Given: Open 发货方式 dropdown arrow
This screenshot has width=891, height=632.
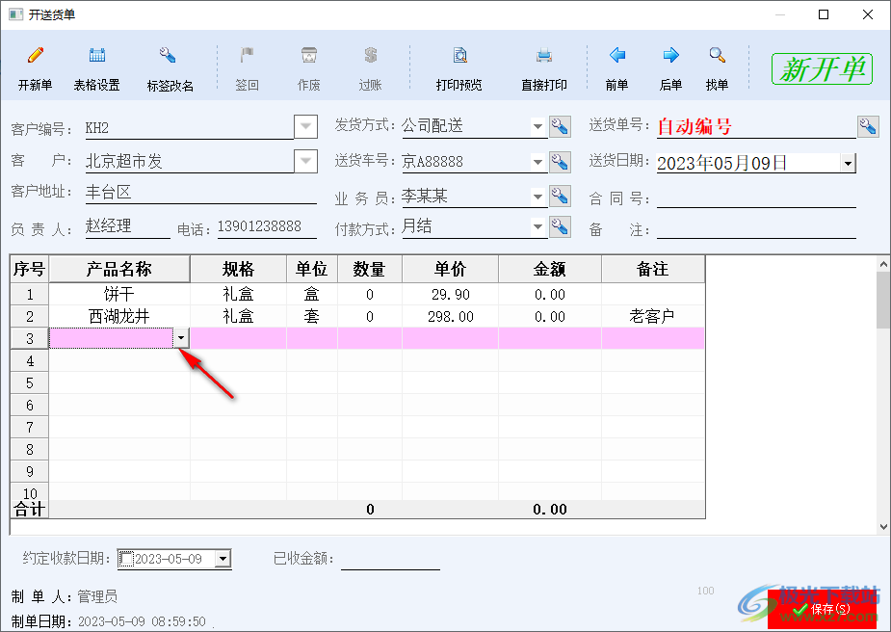Looking at the screenshot, I should click(x=537, y=127).
